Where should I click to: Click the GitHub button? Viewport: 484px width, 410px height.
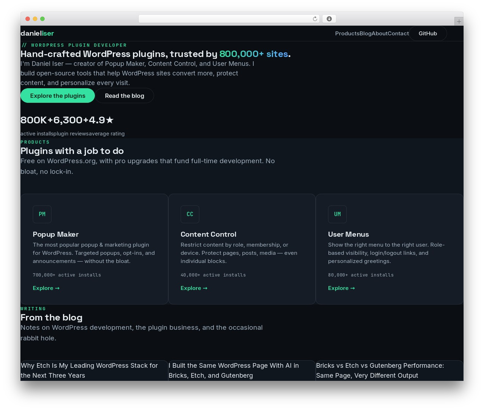click(428, 33)
